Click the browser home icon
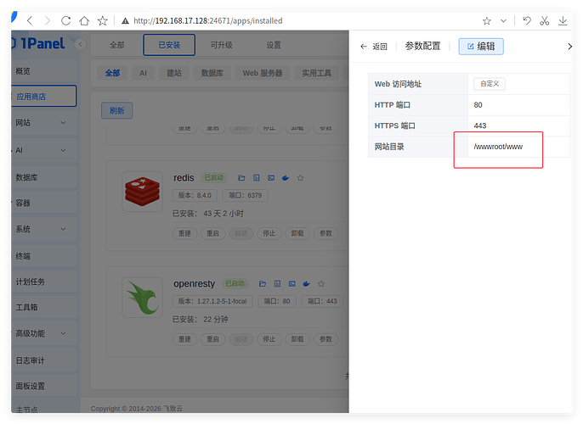The image size is (583, 424). (x=83, y=20)
